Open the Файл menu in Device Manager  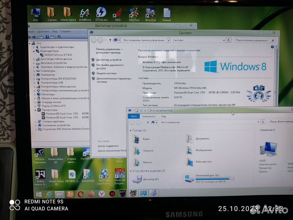tap(32, 32)
